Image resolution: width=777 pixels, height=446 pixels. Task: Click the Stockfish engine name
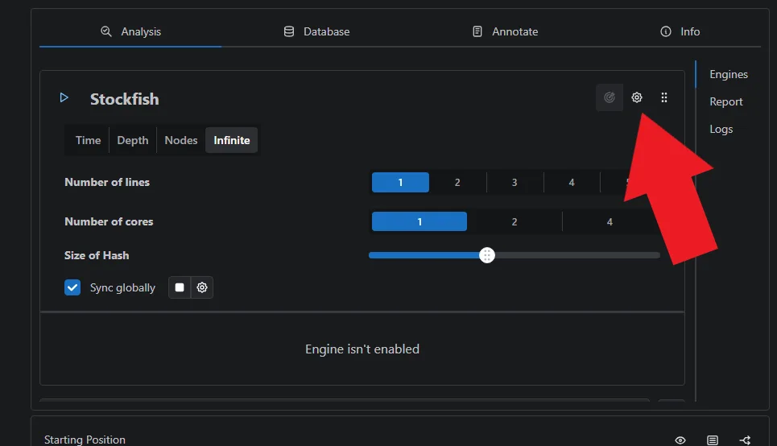pyautogui.click(x=124, y=98)
